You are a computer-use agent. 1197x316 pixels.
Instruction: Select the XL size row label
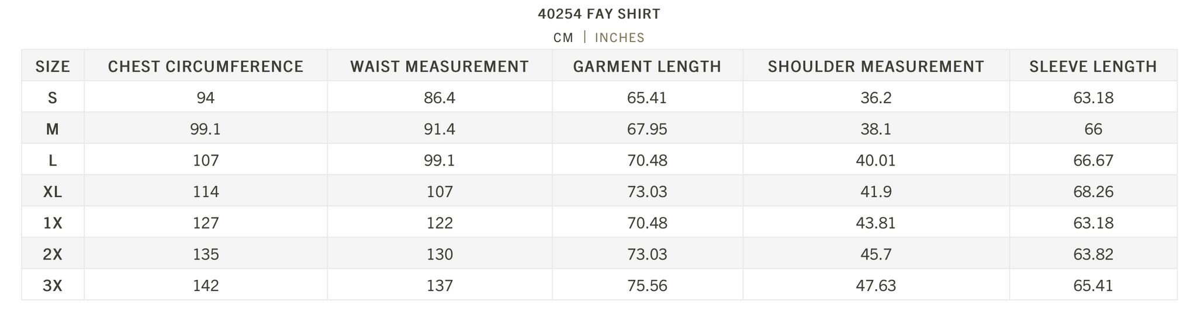(x=53, y=192)
